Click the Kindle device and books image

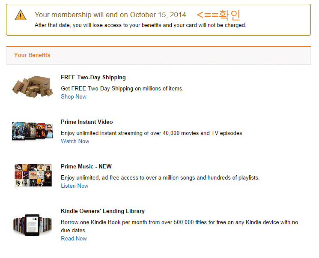[x=33, y=225]
